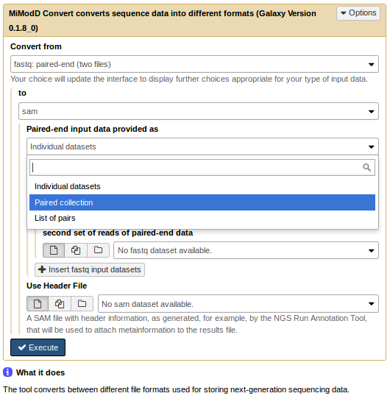Collapse the Individual datasets dropdown

202,146
